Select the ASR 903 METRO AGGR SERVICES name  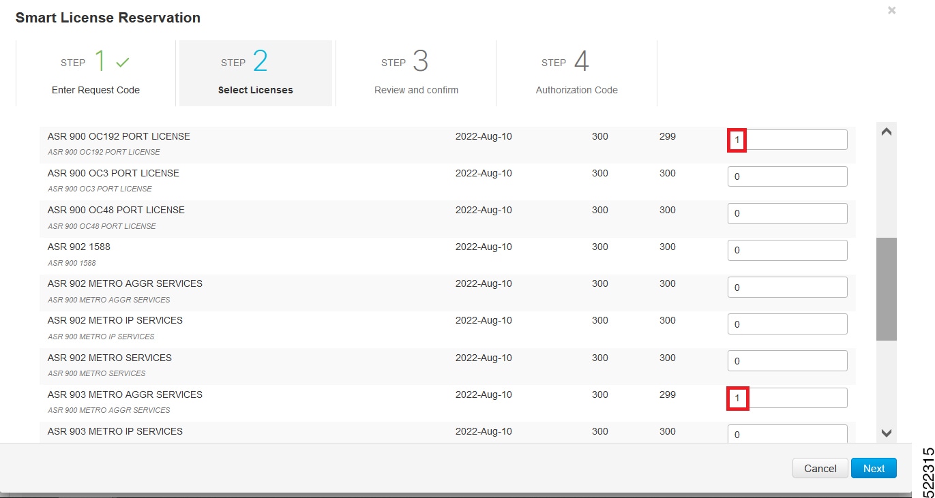point(125,394)
